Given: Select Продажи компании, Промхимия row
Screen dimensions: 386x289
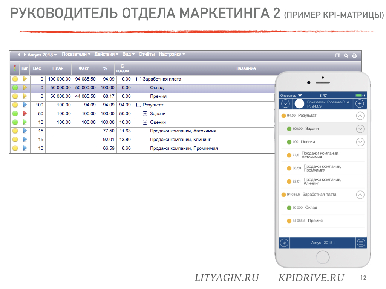Looking at the screenshot, I should [x=184, y=148].
